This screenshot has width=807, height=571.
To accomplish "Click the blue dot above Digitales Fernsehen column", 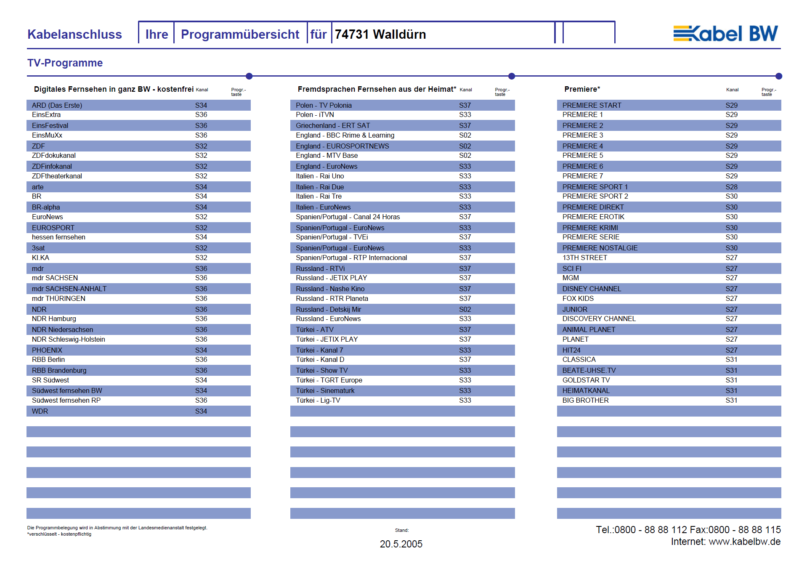I will (x=249, y=76).
